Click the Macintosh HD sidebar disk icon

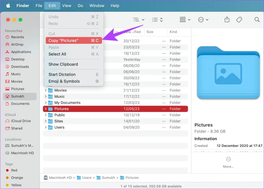7,153
